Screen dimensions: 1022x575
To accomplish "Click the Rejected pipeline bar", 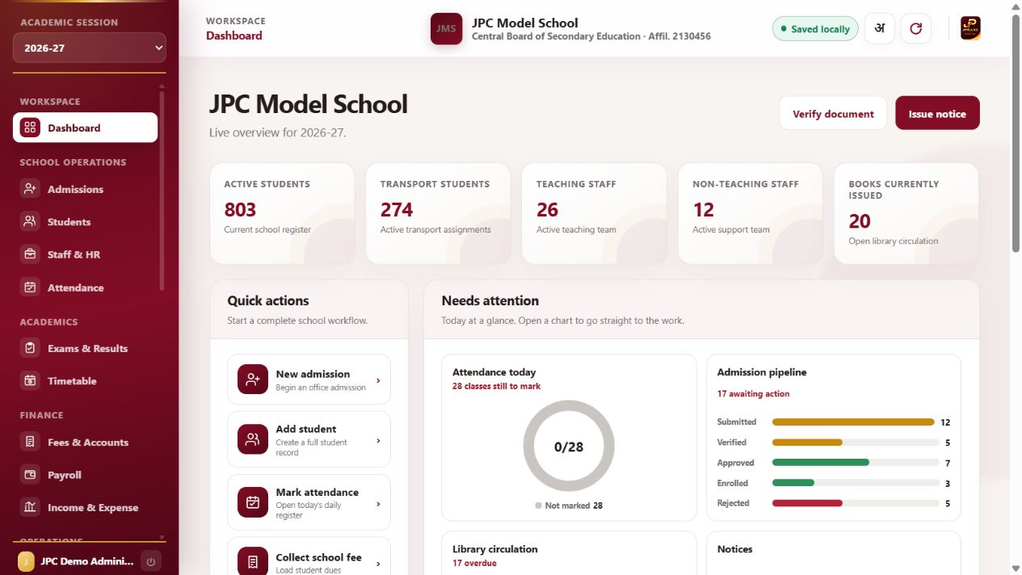I will click(856, 503).
